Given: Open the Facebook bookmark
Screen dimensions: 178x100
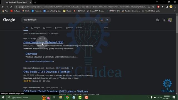Looking at the screenshot, I should (36, 11).
